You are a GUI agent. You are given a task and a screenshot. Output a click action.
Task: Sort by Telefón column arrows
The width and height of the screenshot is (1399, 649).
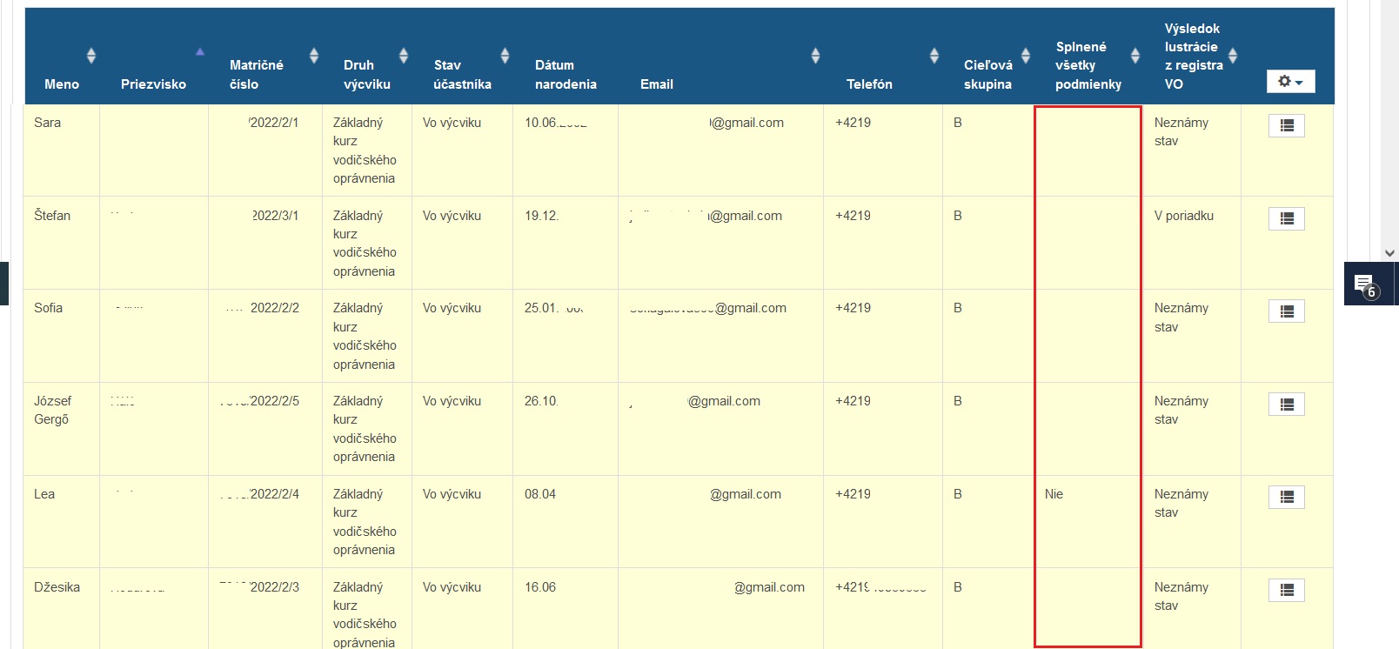point(934,57)
